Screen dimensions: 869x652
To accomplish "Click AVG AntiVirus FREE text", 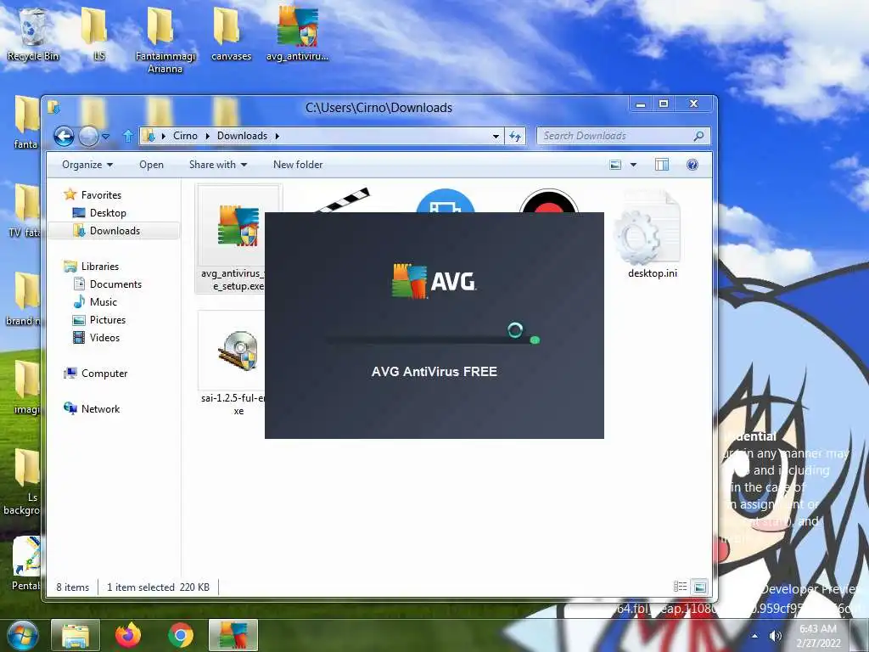I will pos(434,372).
